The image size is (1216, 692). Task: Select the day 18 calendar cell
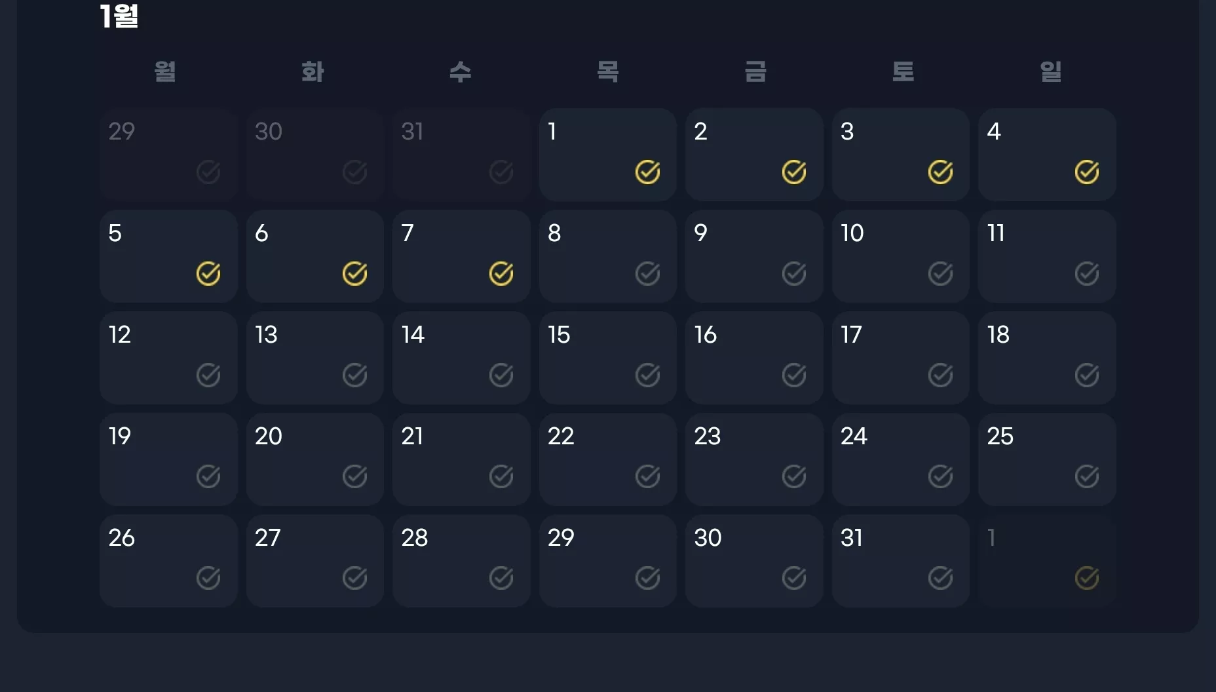(1047, 358)
